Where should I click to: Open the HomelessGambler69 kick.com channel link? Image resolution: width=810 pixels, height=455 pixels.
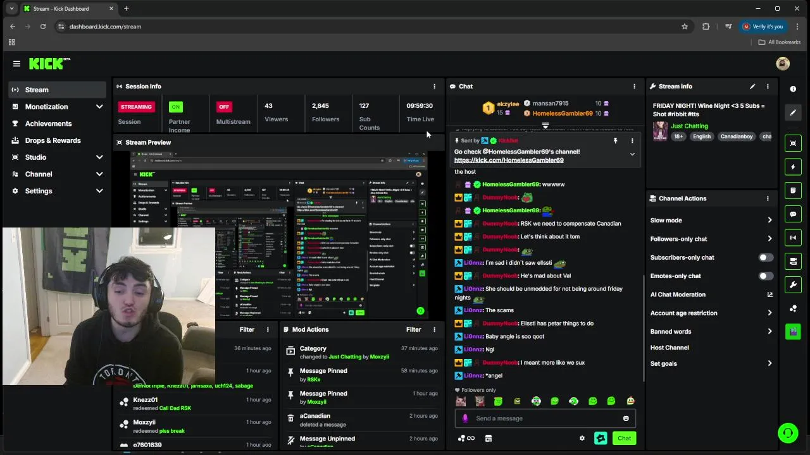[x=509, y=161]
